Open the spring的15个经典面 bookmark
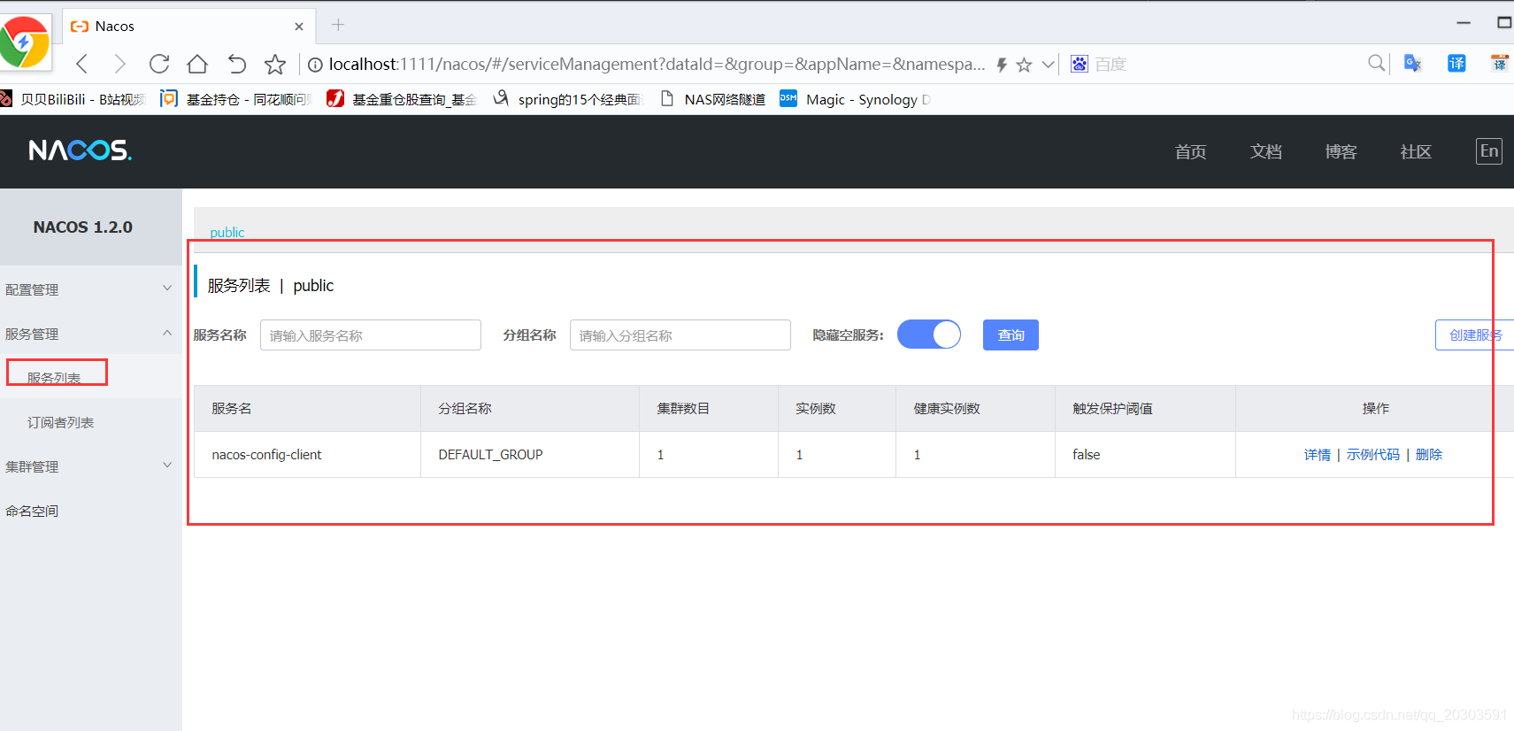The width and height of the screenshot is (1514, 731). [x=567, y=99]
